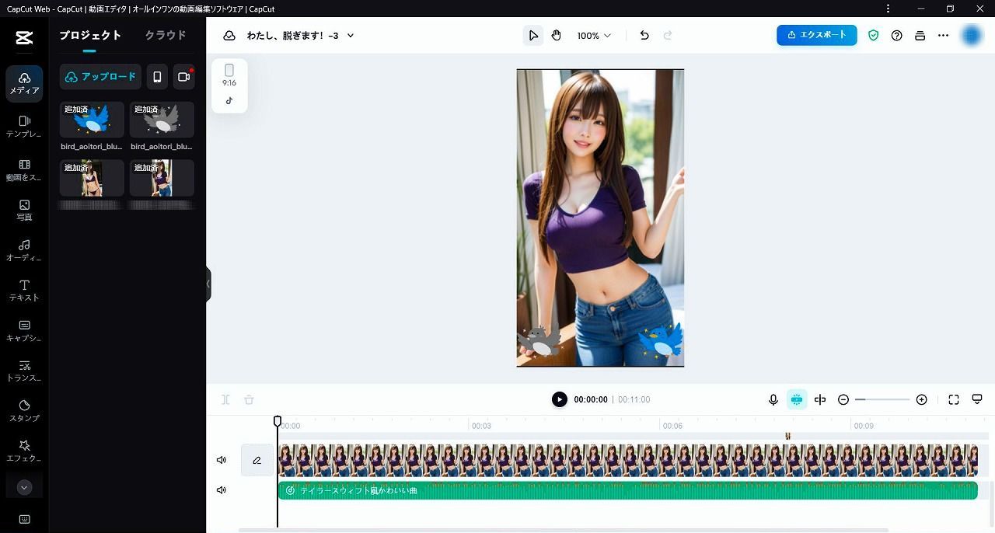Mute the green audio track
The width and height of the screenshot is (995, 533).
pos(222,490)
